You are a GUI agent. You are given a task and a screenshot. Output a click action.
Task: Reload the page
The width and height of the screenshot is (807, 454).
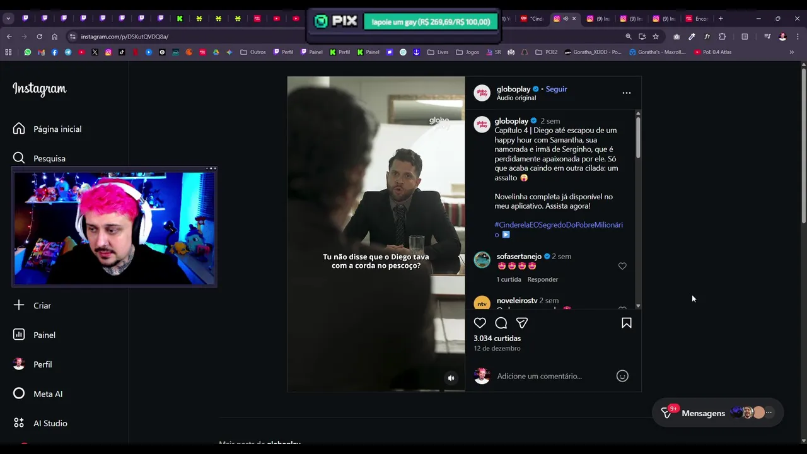39,37
